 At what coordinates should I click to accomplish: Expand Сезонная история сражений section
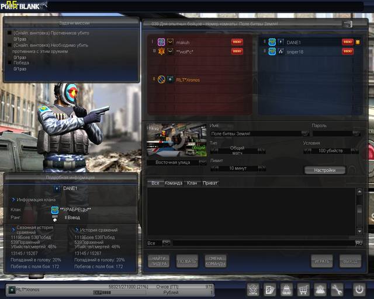pyautogui.click(x=13, y=230)
